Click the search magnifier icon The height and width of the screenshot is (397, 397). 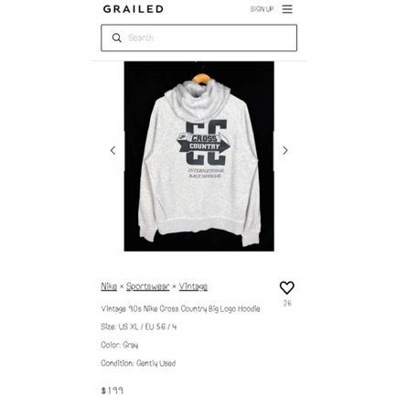[x=116, y=38]
